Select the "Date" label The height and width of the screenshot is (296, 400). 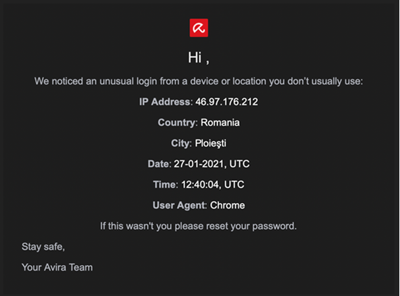(158, 164)
